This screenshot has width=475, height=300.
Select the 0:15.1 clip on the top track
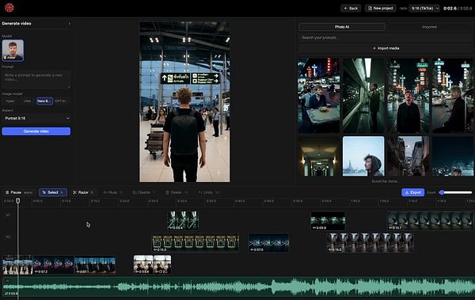[x=430, y=221]
